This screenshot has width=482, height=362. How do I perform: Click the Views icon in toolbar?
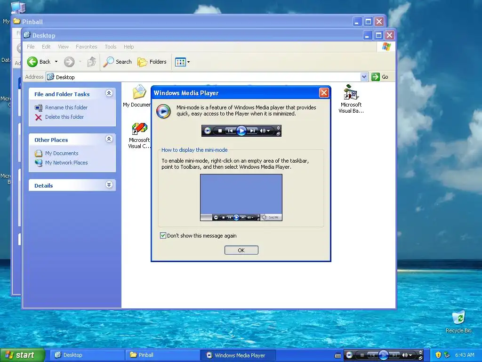[180, 62]
